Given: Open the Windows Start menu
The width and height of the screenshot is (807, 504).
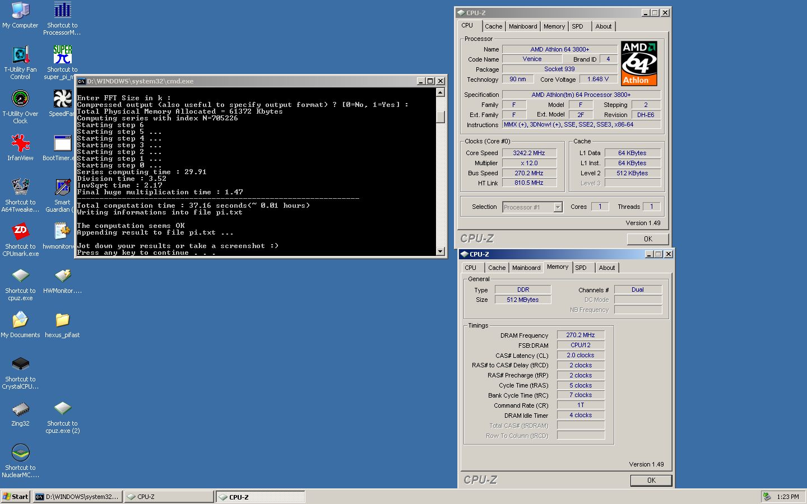Looking at the screenshot, I should click(x=15, y=497).
